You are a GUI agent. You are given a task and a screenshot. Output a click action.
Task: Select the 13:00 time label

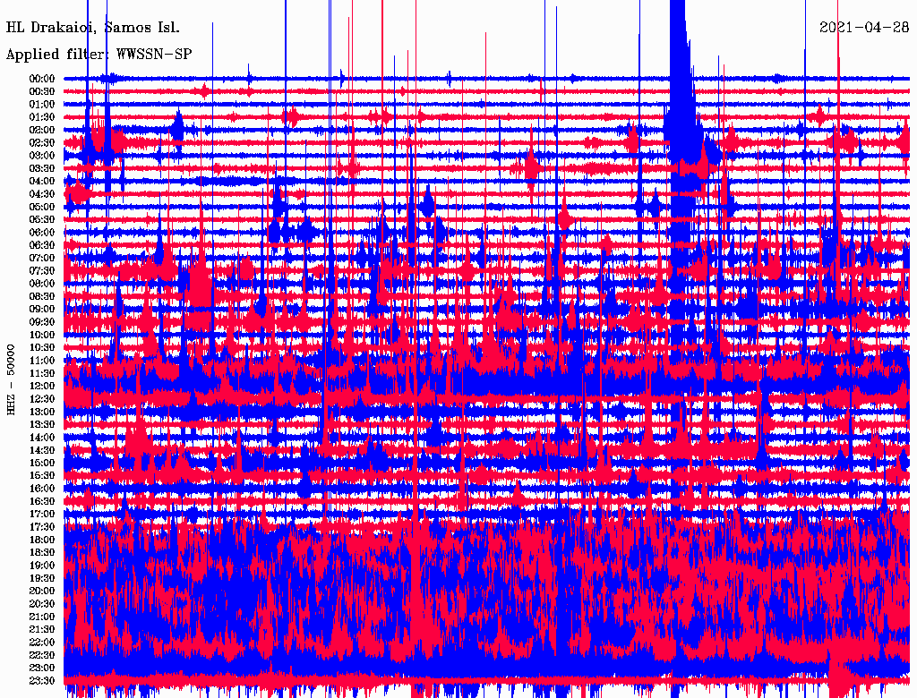click(42, 412)
